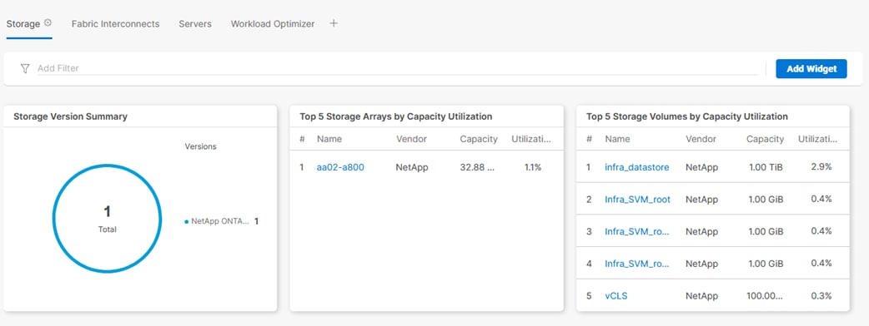Screen dimensions: 869x326
Task: Click the Storage Version Summary widget title
Action: (70, 116)
